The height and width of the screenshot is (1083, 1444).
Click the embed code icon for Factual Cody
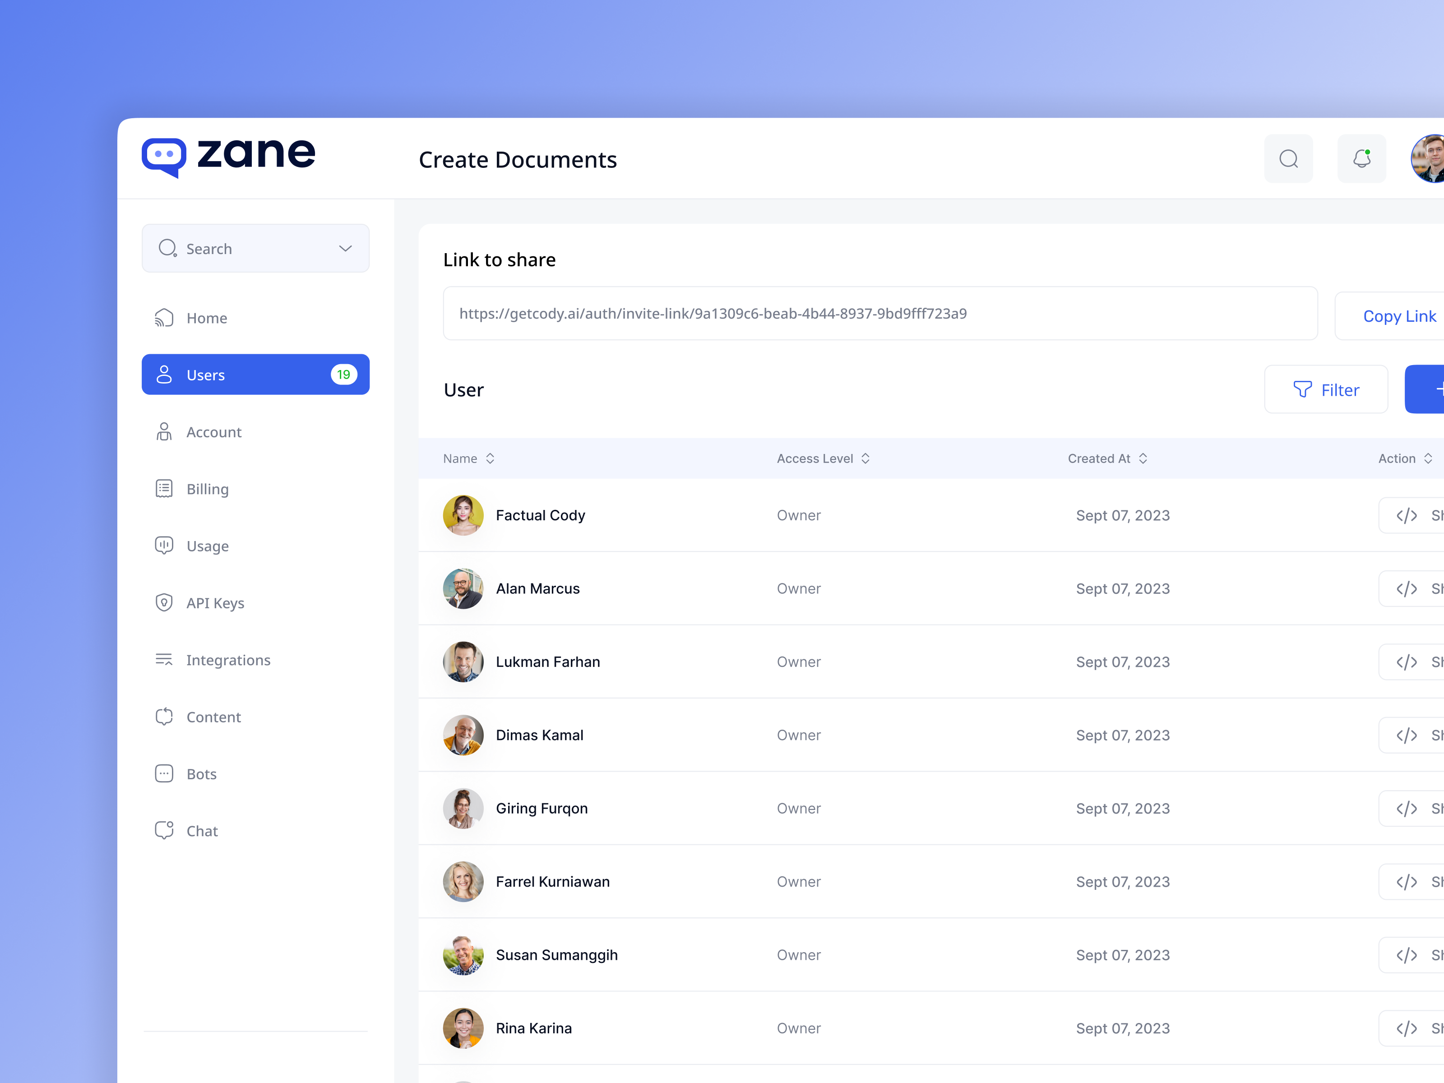coord(1407,515)
